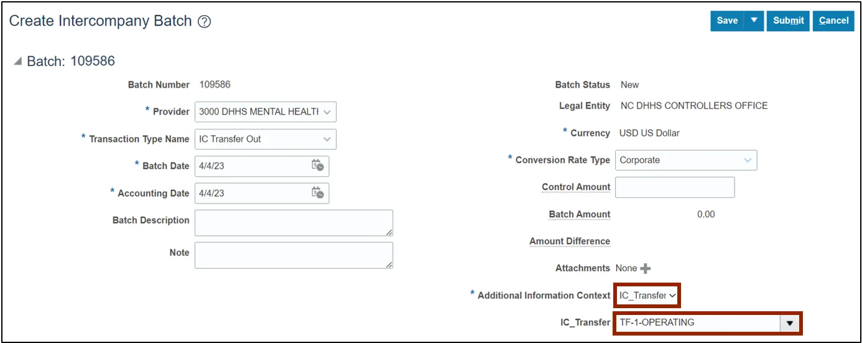Open the Batch Date calendar picker

coord(317,166)
